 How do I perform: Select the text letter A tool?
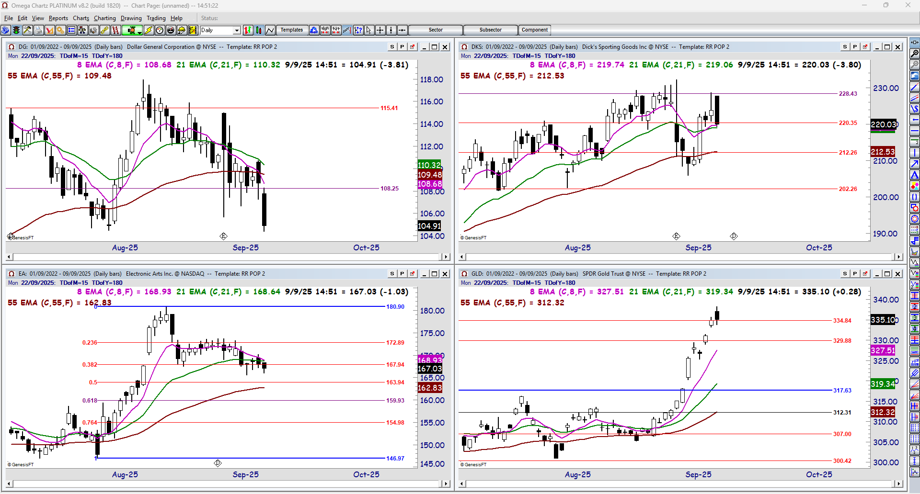pos(915,175)
